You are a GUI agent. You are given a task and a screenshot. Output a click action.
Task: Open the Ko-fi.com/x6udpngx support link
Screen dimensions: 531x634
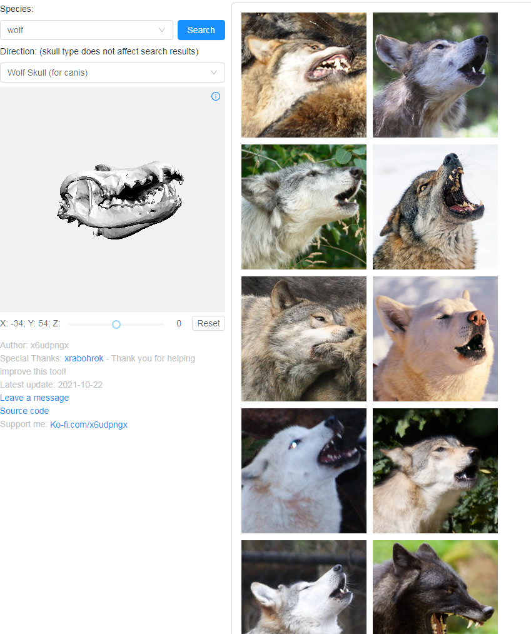89,425
